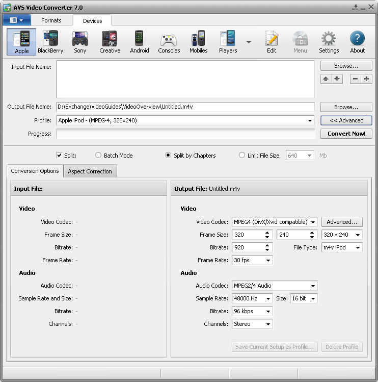The height and width of the screenshot is (382, 378).
Task: Open the About help icon
Action: point(357,42)
